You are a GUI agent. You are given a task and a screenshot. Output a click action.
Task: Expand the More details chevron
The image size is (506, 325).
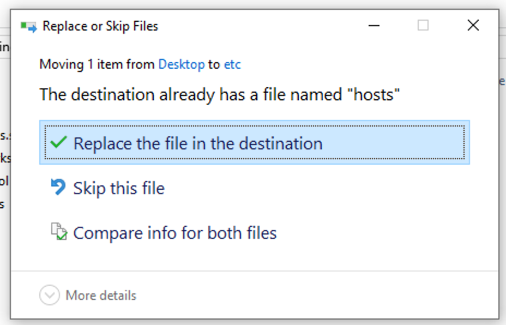49,296
